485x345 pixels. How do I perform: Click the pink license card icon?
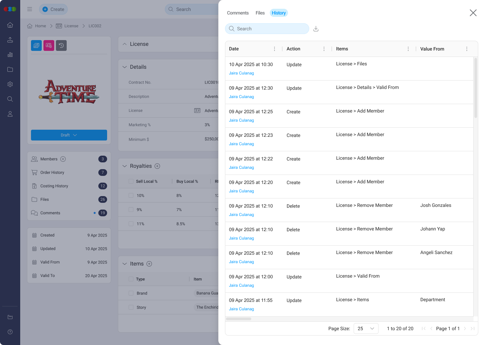pyautogui.click(x=49, y=45)
